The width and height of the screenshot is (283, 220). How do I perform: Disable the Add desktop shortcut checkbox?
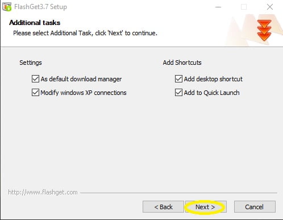[178, 79]
